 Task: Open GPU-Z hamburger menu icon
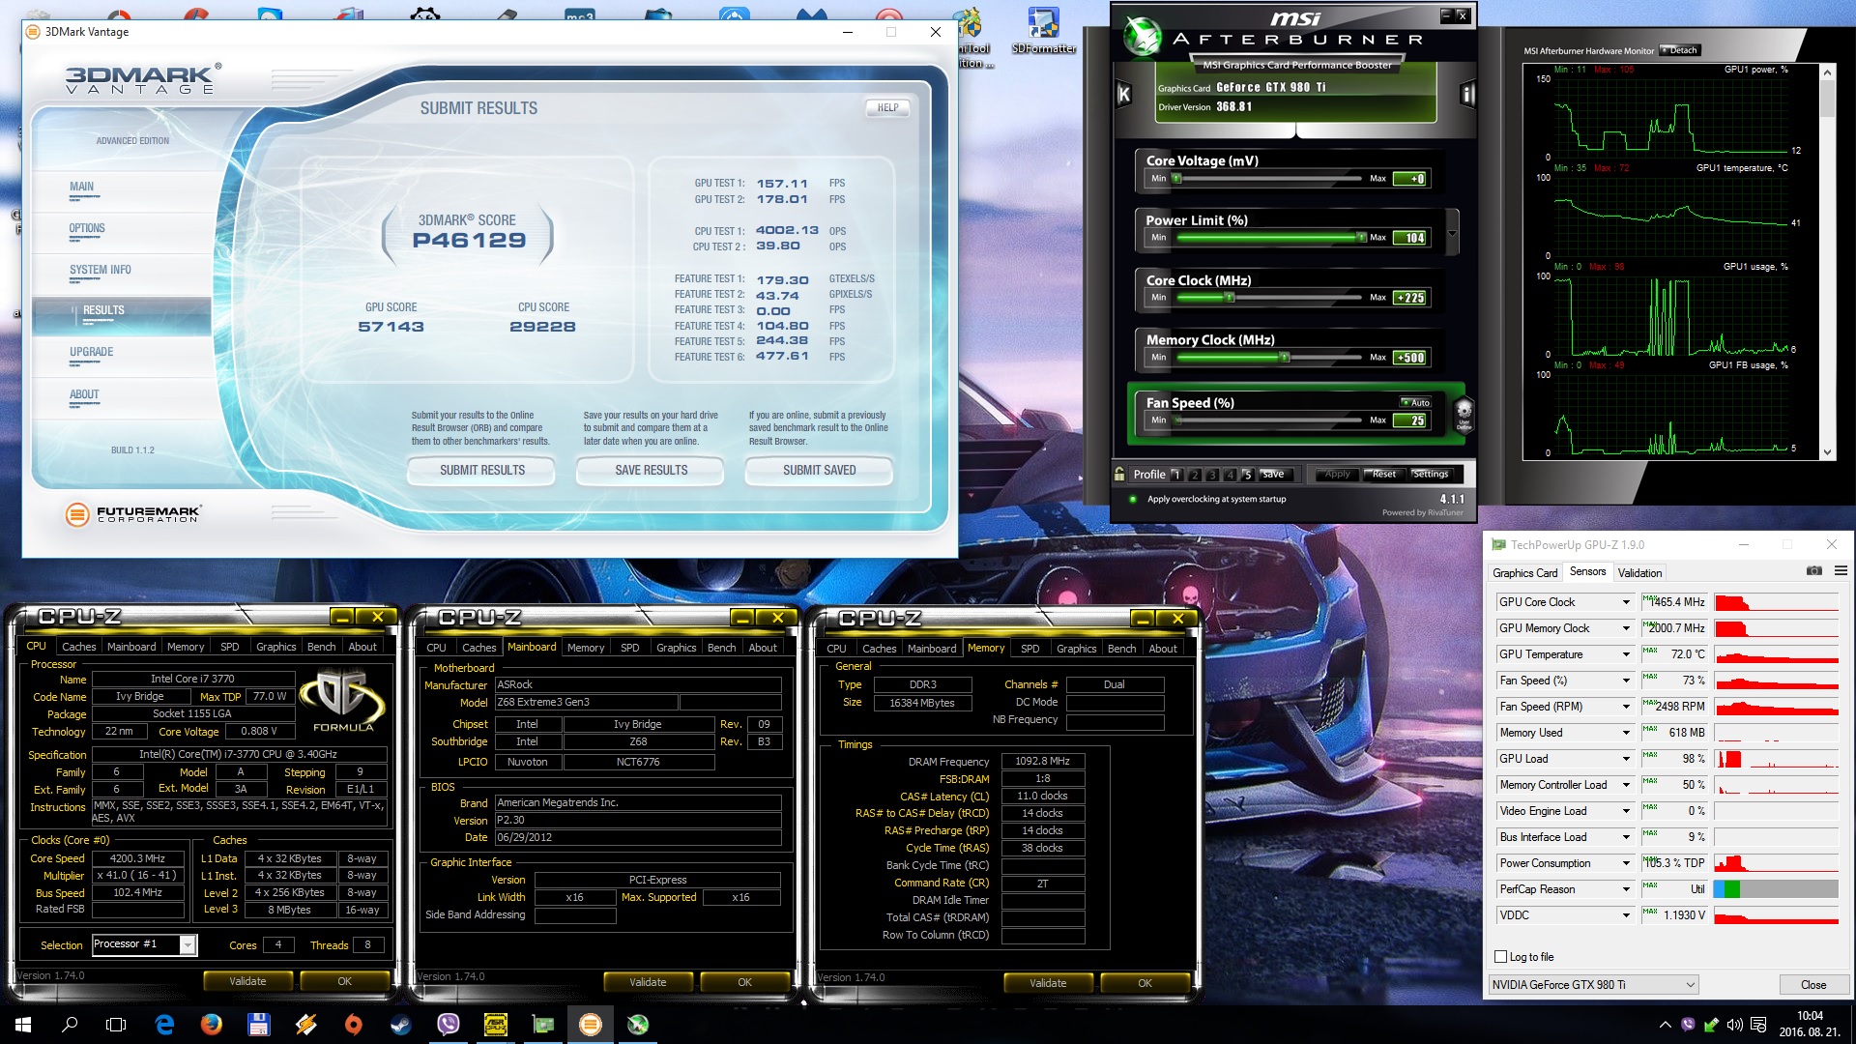click(1841, 571)
